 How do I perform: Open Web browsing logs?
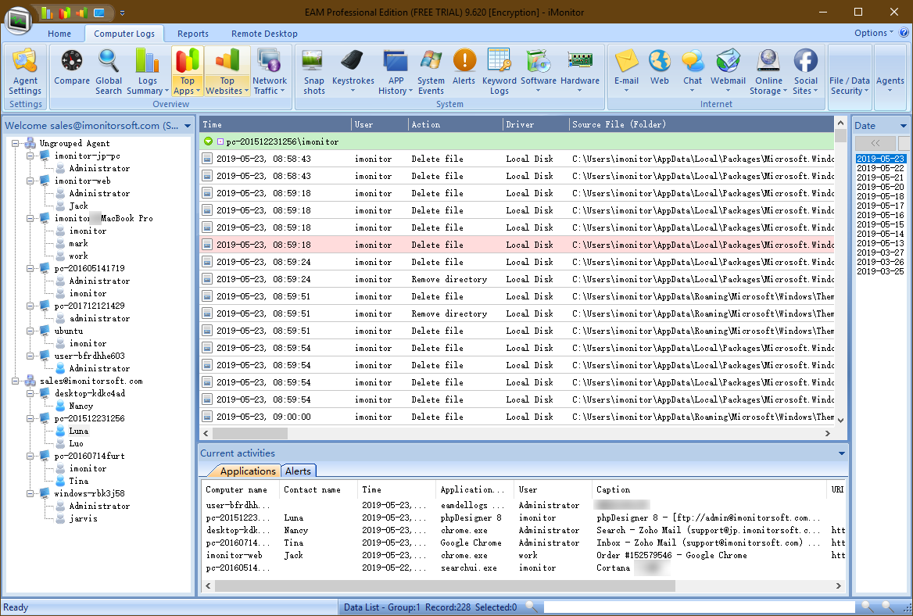(x=660, y=72)
